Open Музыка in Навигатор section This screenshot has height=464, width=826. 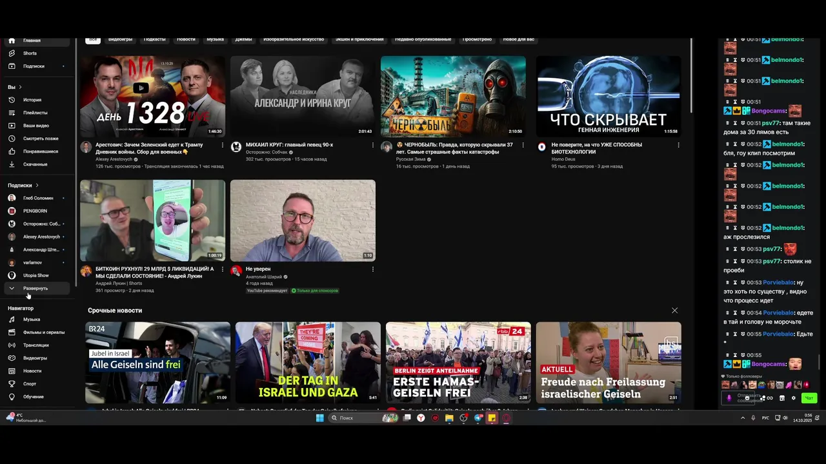coord(37,320)
